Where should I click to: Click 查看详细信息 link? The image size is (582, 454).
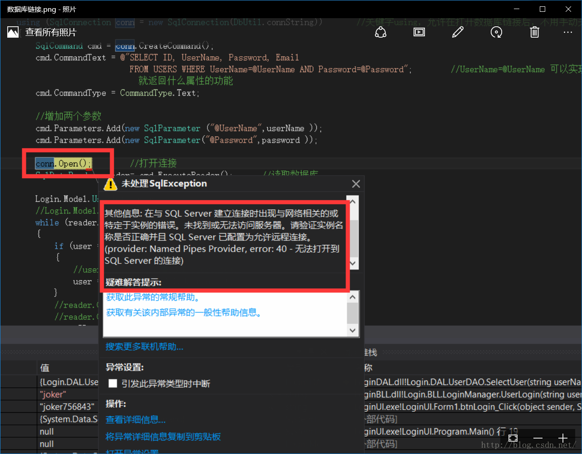(136, 420)
